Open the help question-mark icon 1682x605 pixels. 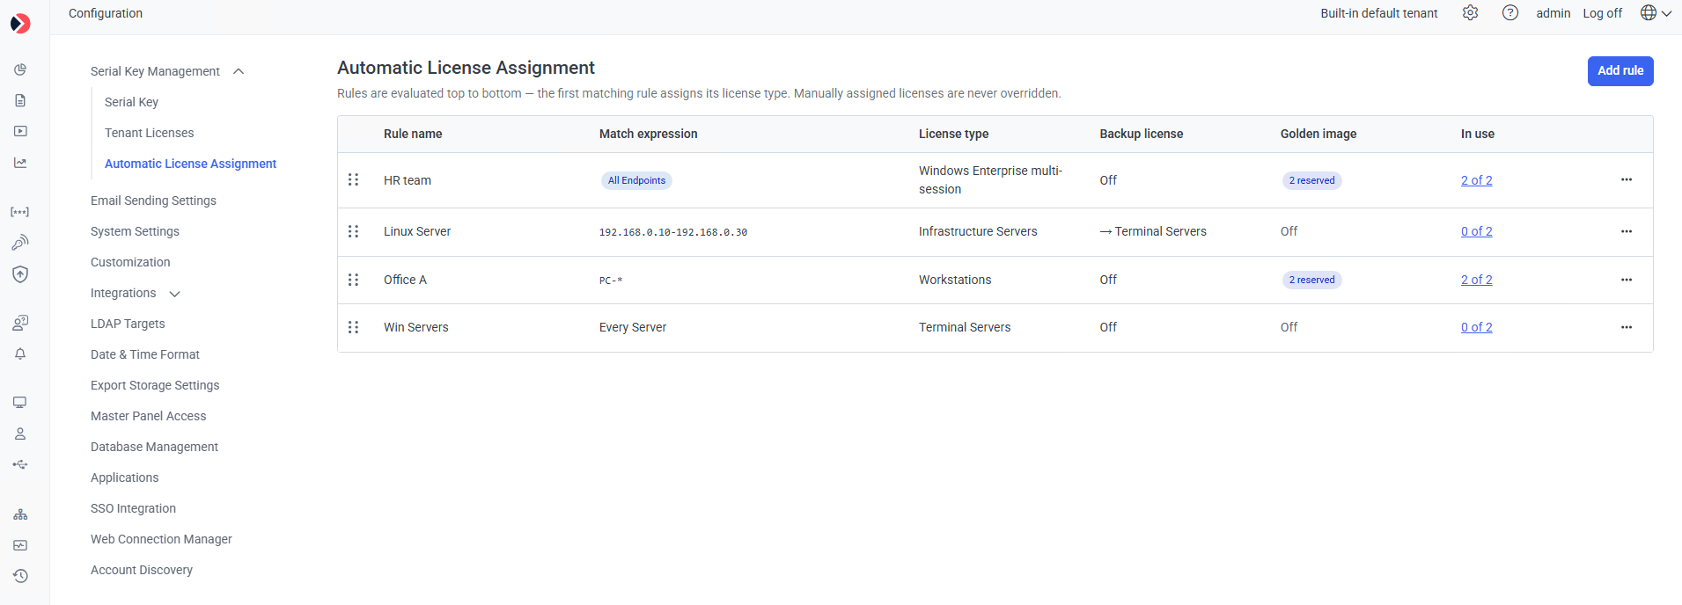(1510, 12)
